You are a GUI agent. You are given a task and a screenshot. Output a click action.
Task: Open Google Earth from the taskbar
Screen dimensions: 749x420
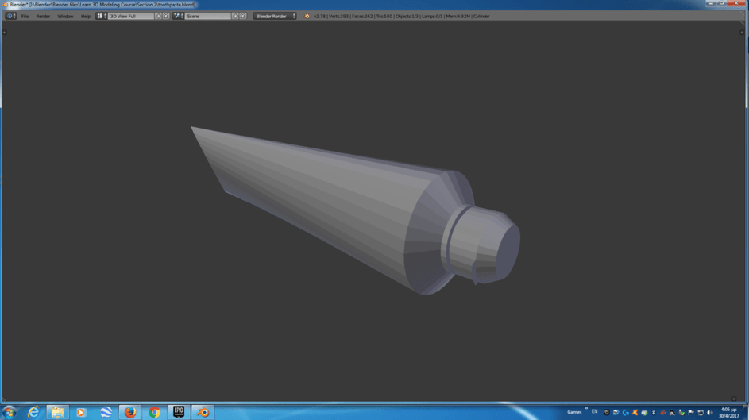point(106,412)
